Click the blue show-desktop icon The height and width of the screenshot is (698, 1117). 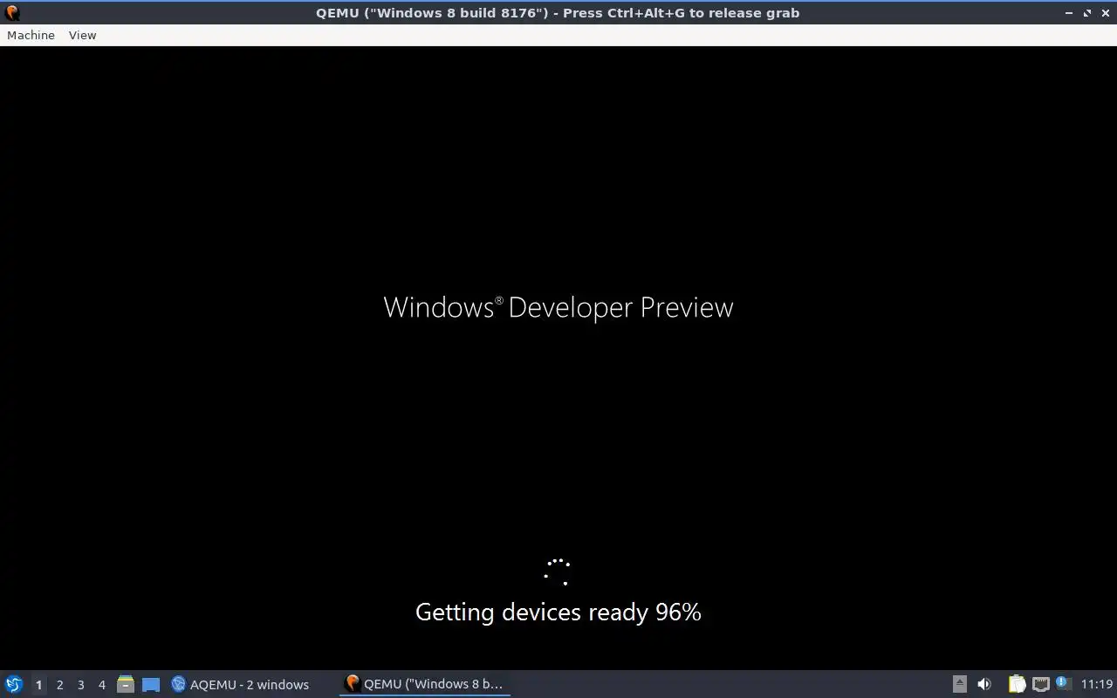pyautogui.click(x=151, y=684)
